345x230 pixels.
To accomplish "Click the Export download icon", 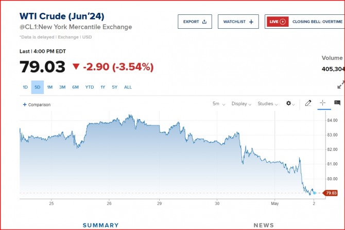I will pyautogui.click(x=204, y=22).
